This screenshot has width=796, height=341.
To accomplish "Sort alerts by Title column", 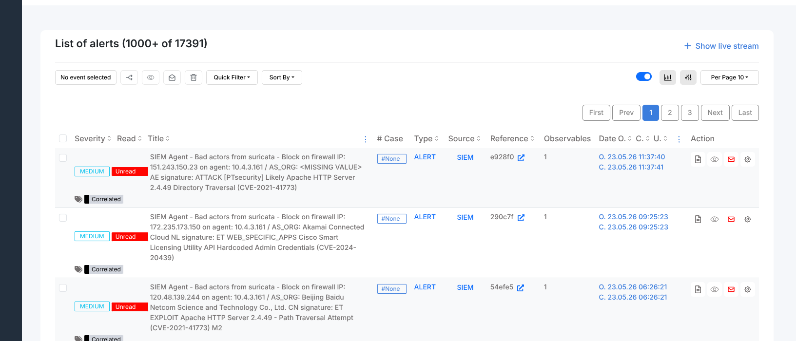I will pos(159,139).
